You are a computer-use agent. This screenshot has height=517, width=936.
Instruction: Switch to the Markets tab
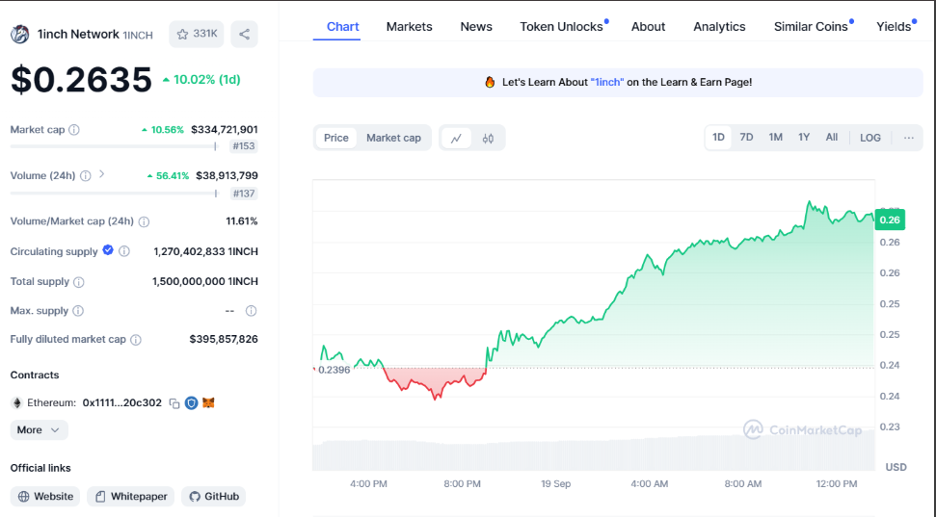pos(409,27)
